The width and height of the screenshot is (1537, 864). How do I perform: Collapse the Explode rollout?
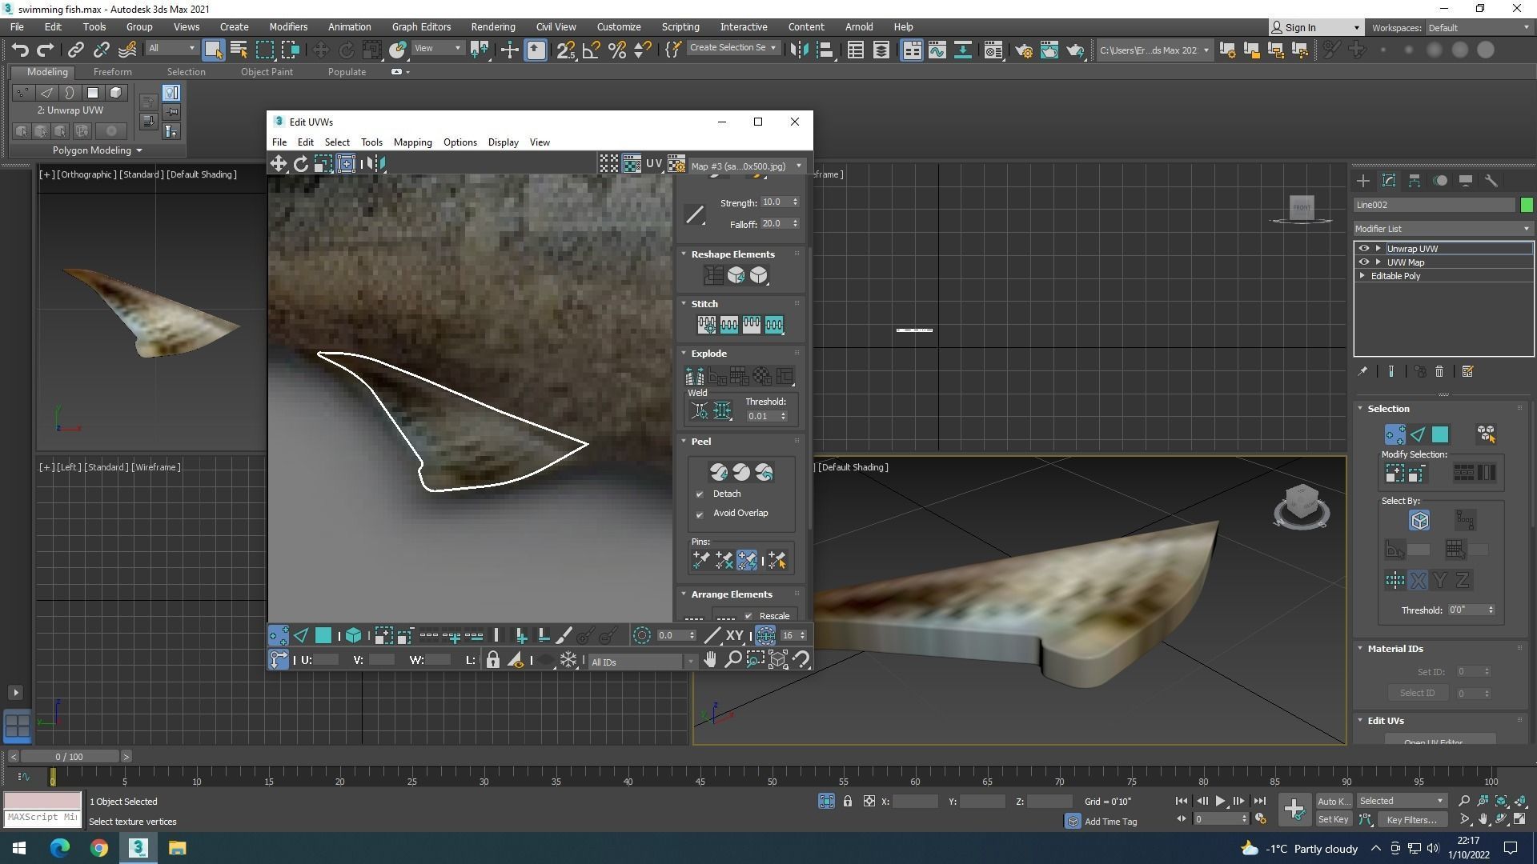click(684, 354)
